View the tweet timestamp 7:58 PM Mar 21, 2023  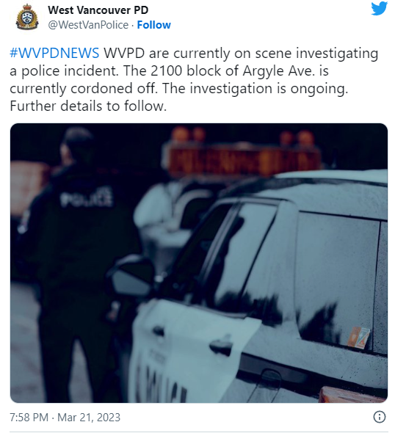click(x=65, y=418)
